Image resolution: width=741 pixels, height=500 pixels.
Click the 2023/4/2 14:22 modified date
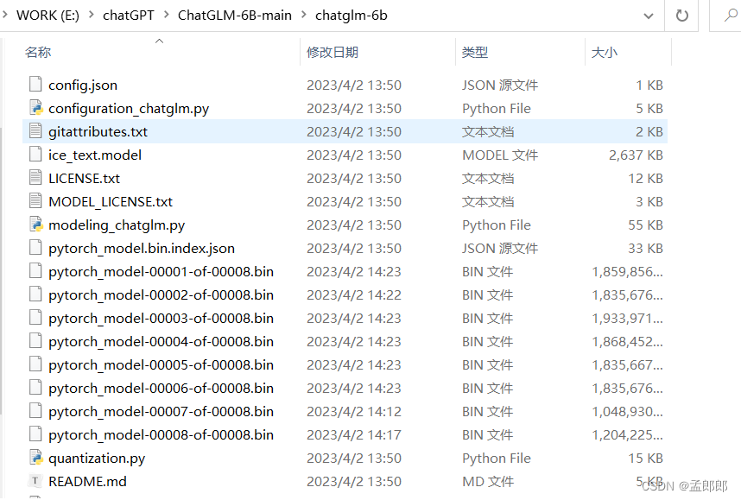coord(353,294)
